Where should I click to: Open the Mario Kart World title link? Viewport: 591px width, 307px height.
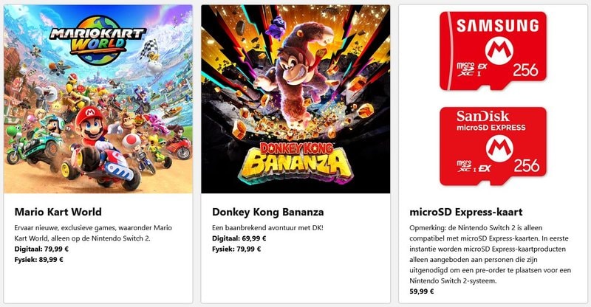coord(58,212)
